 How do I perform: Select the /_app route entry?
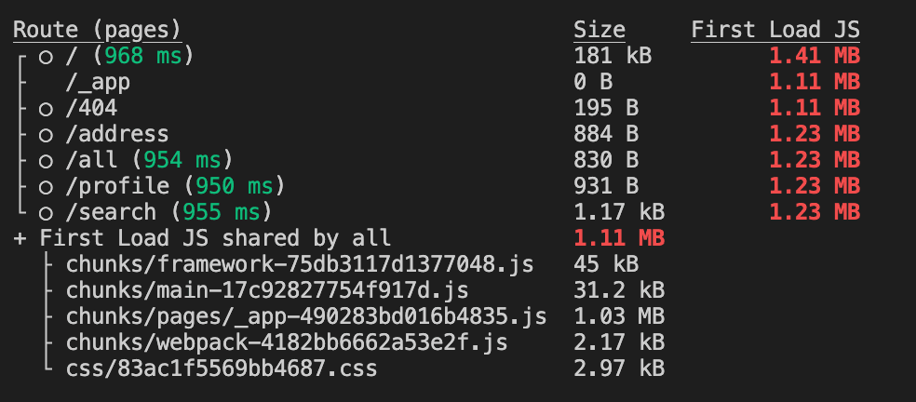pyautogui.click(x=97, y=82)
